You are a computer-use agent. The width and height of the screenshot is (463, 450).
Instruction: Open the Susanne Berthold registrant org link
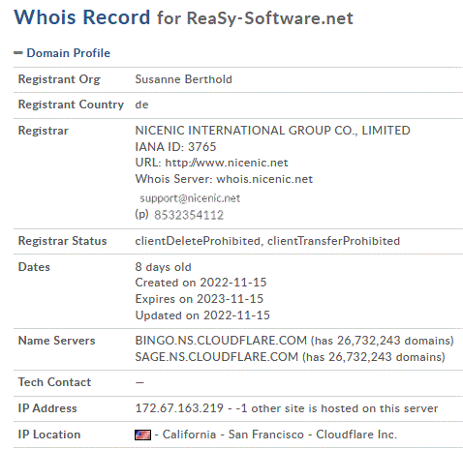[x=183, y=79]
